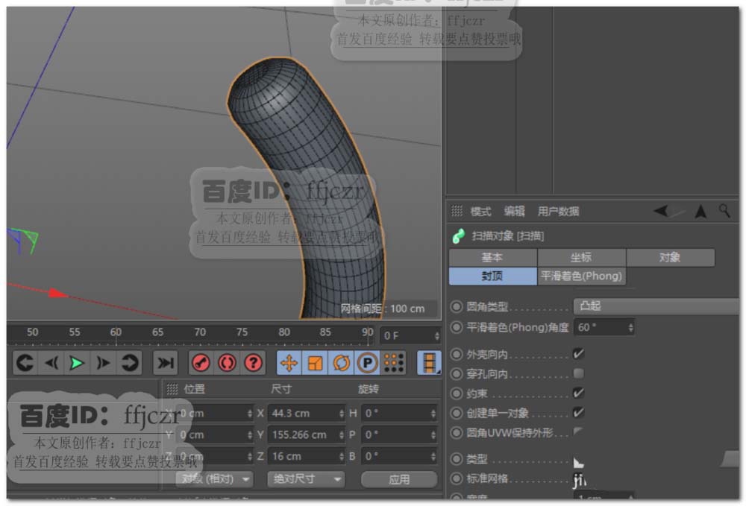Toggle the 创建单一对象 checkbox
This screenshot has height=506, width=746.
[579, 412]
